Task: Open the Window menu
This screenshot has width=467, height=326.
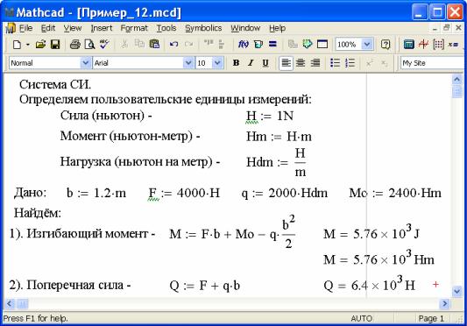Action: point(245,28)
